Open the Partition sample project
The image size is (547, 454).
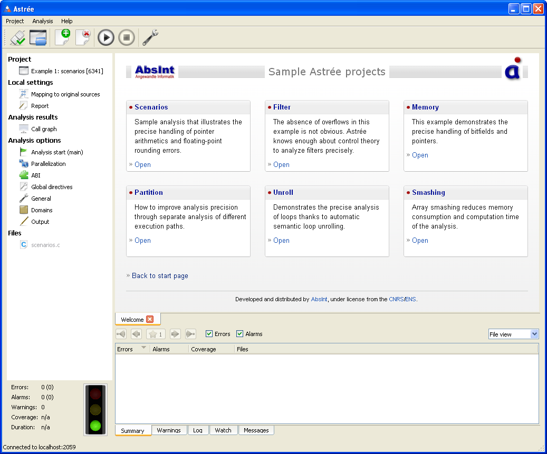142,240
